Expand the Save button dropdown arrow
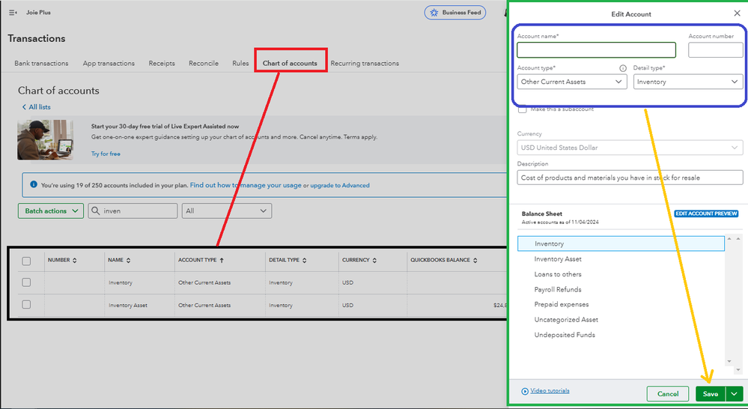 click(735, 394)
